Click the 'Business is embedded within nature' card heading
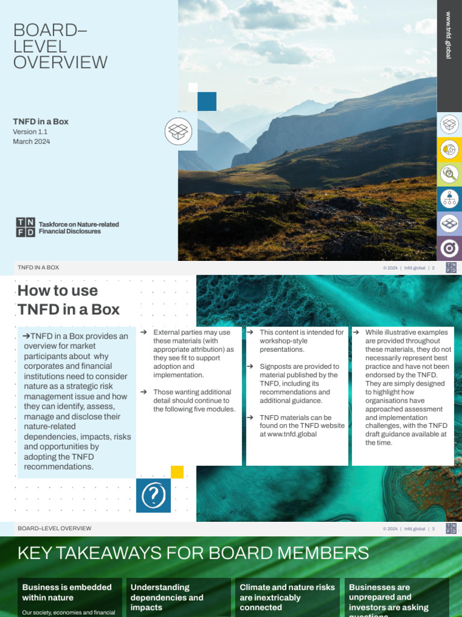Screen dimensions: 462x617 [67, 593]
